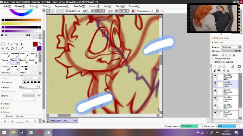This screenshot has height=136, width=243.
Task: Flip canvas horizontally with red arrows icon
Action: tap(133, 11)
